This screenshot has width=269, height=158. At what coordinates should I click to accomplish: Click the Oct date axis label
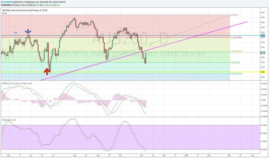[120, 155]
